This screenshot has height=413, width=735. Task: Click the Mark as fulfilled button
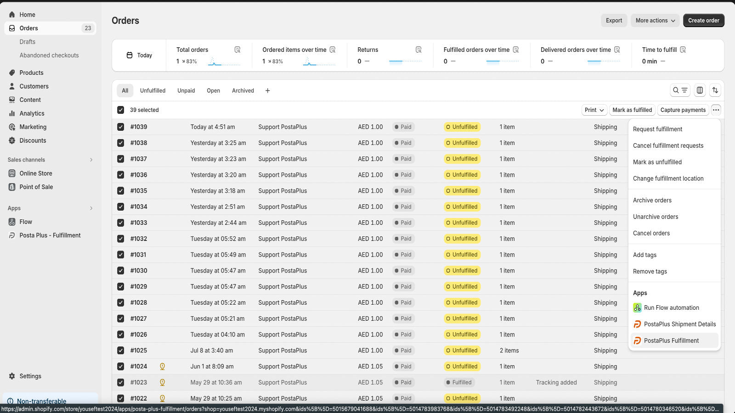pyautogui.click(x=632, y=110)
